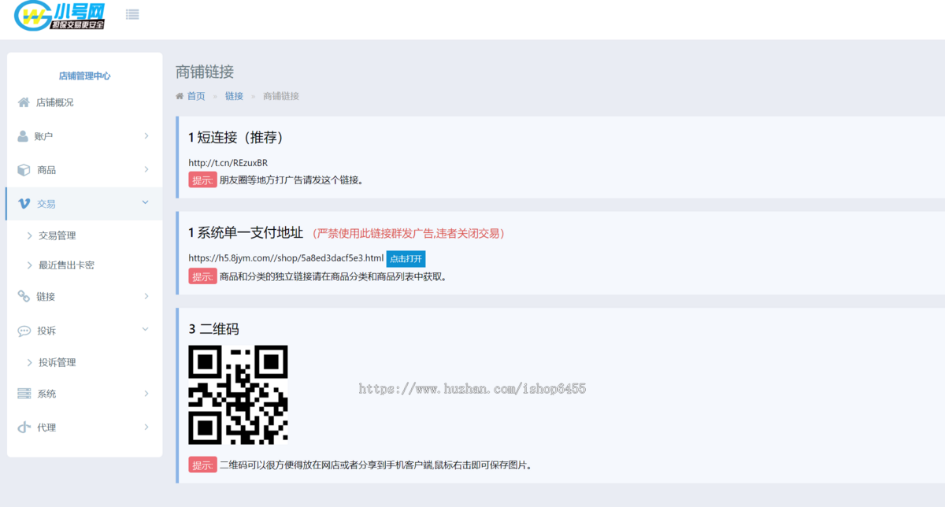This screenshot has height=507, width=945.
Task: Click the red 严禁使用此链接群发广告 warning
Action: (x=409, y=233)
